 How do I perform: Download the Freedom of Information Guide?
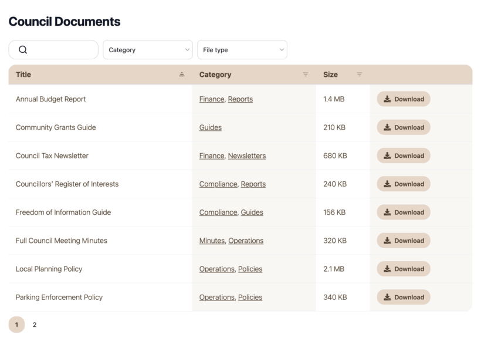(x=404, y=212)
